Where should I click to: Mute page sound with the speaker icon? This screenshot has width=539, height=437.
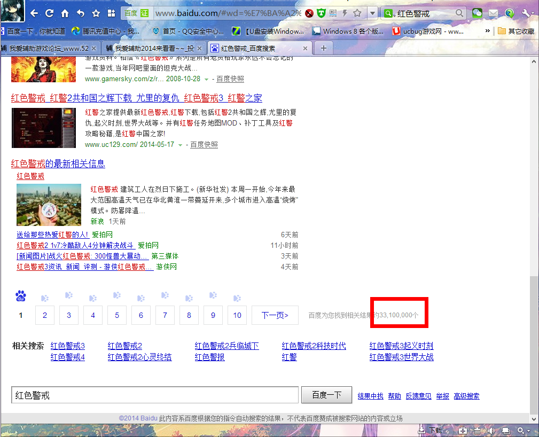491,431
